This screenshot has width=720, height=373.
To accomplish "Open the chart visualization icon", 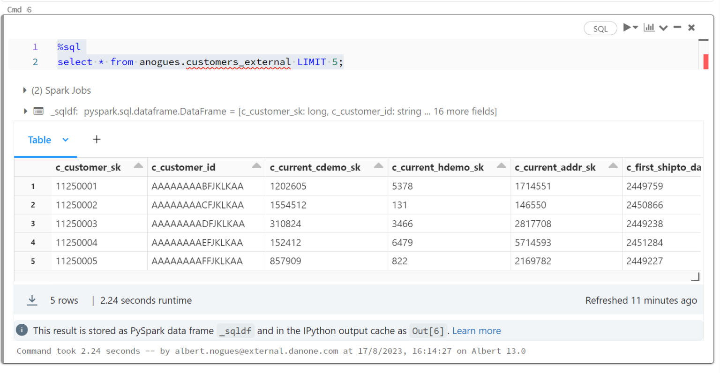I will [x=649, y=28].
